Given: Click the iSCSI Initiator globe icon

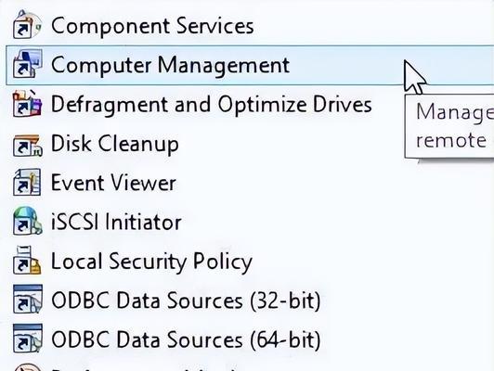Looking at the screenshot, I should point(27,222).
